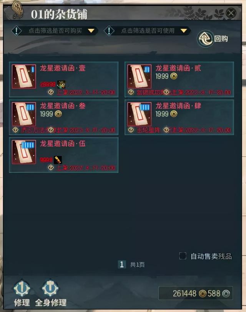Click the shop sign icon beside 01的杂货铺
Screen dimensions: 246x312
[x=17, y=10]
